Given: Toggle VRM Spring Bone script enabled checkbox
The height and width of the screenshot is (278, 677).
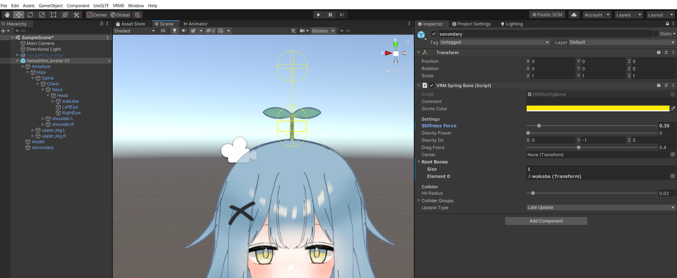Looking at the screenshot, I should coord(432,86).
